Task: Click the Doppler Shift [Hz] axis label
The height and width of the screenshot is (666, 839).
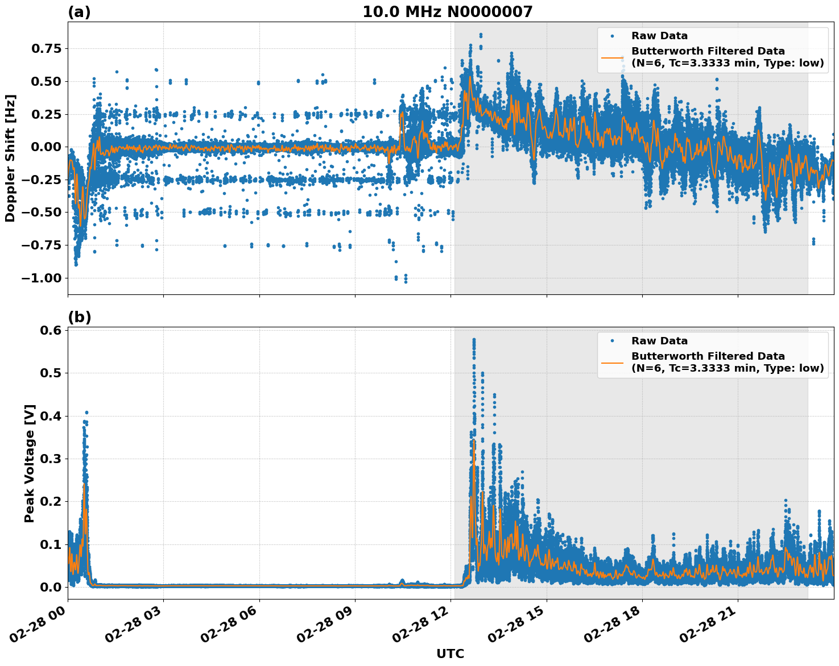Action: point(10,158)
